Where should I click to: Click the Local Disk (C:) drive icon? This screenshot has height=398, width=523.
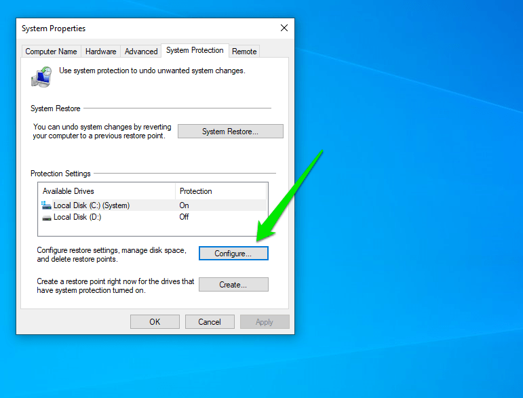click(x=46, y=205)
